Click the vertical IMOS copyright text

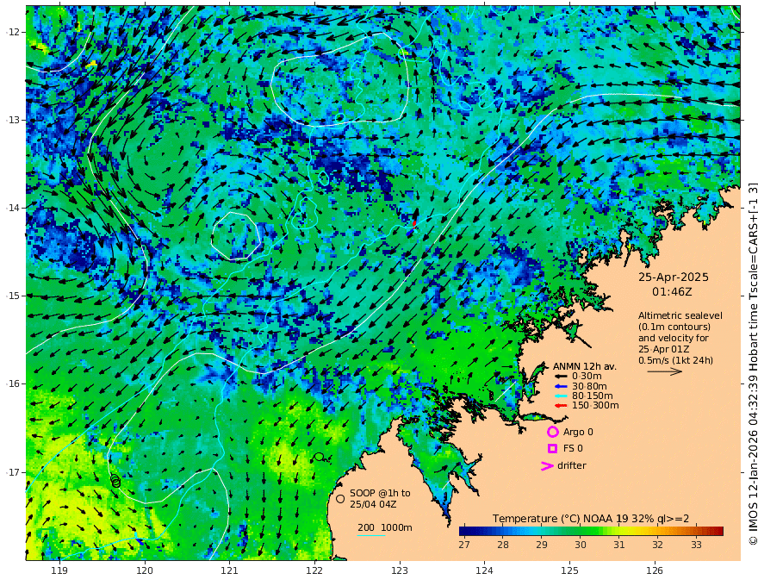[x=752, y=364]
